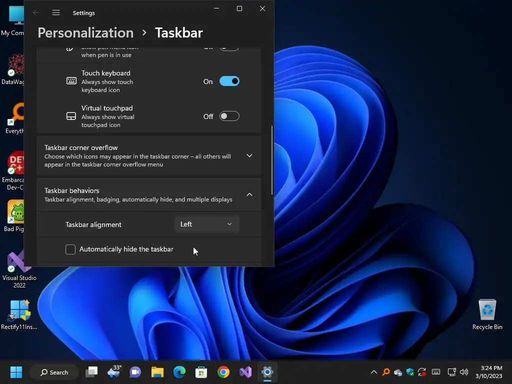Launch Microsoft Edge from the taskbar

coord(179,372)
